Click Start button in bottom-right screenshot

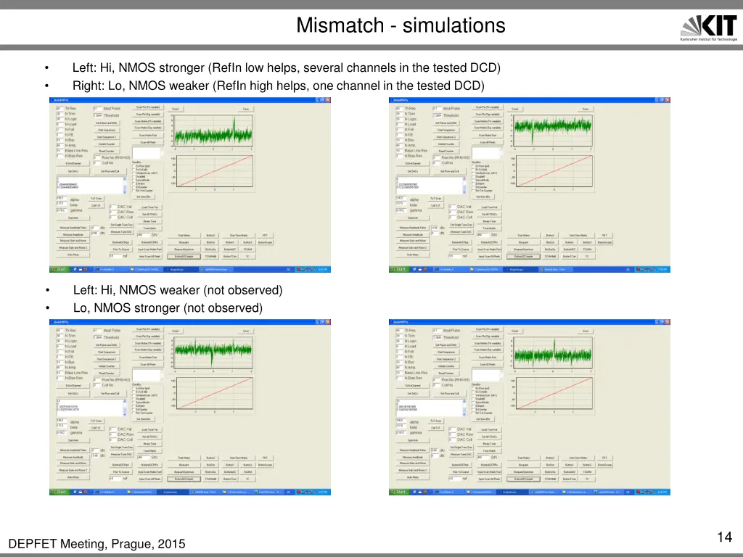tap(399, 492)
